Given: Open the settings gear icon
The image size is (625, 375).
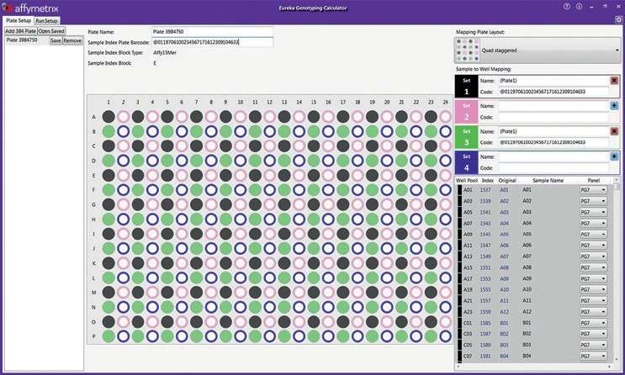Looking at the screenshot, I should pyautogui.click(x=618, y=19).
